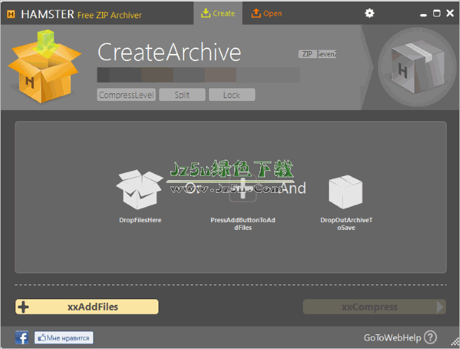This screenshot has width=460, height=349.
Task: Open the Split option
Action: coord(182,95)
